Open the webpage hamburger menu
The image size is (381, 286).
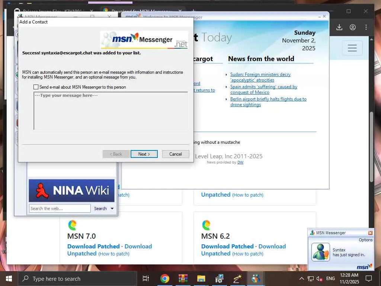352,48
